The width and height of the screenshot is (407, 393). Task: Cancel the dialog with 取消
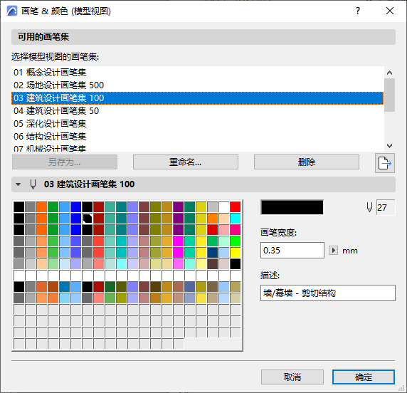[x=292, y=377]
